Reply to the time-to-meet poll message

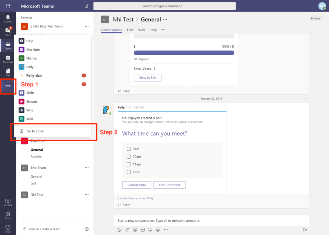point(124,205)
